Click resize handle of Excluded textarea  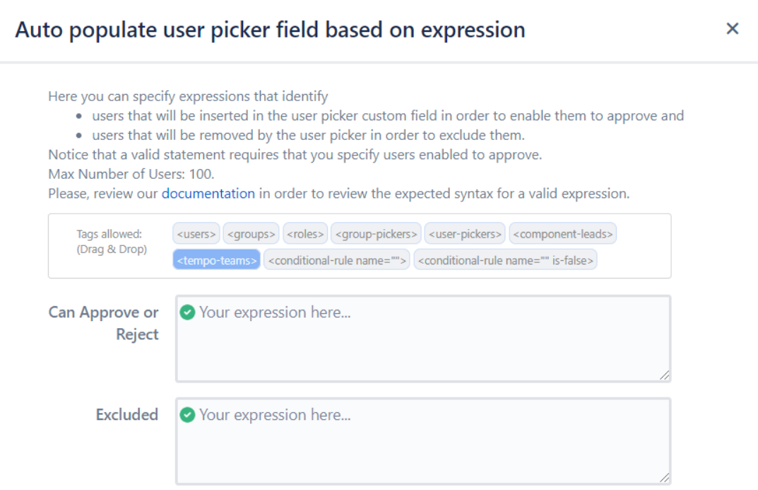tap(665, 478)
